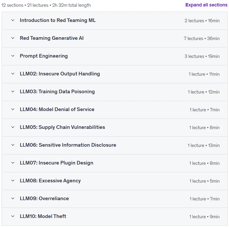Expand chevron beside LLM09: Overreliance
The image size is (229, 227).
13,198
